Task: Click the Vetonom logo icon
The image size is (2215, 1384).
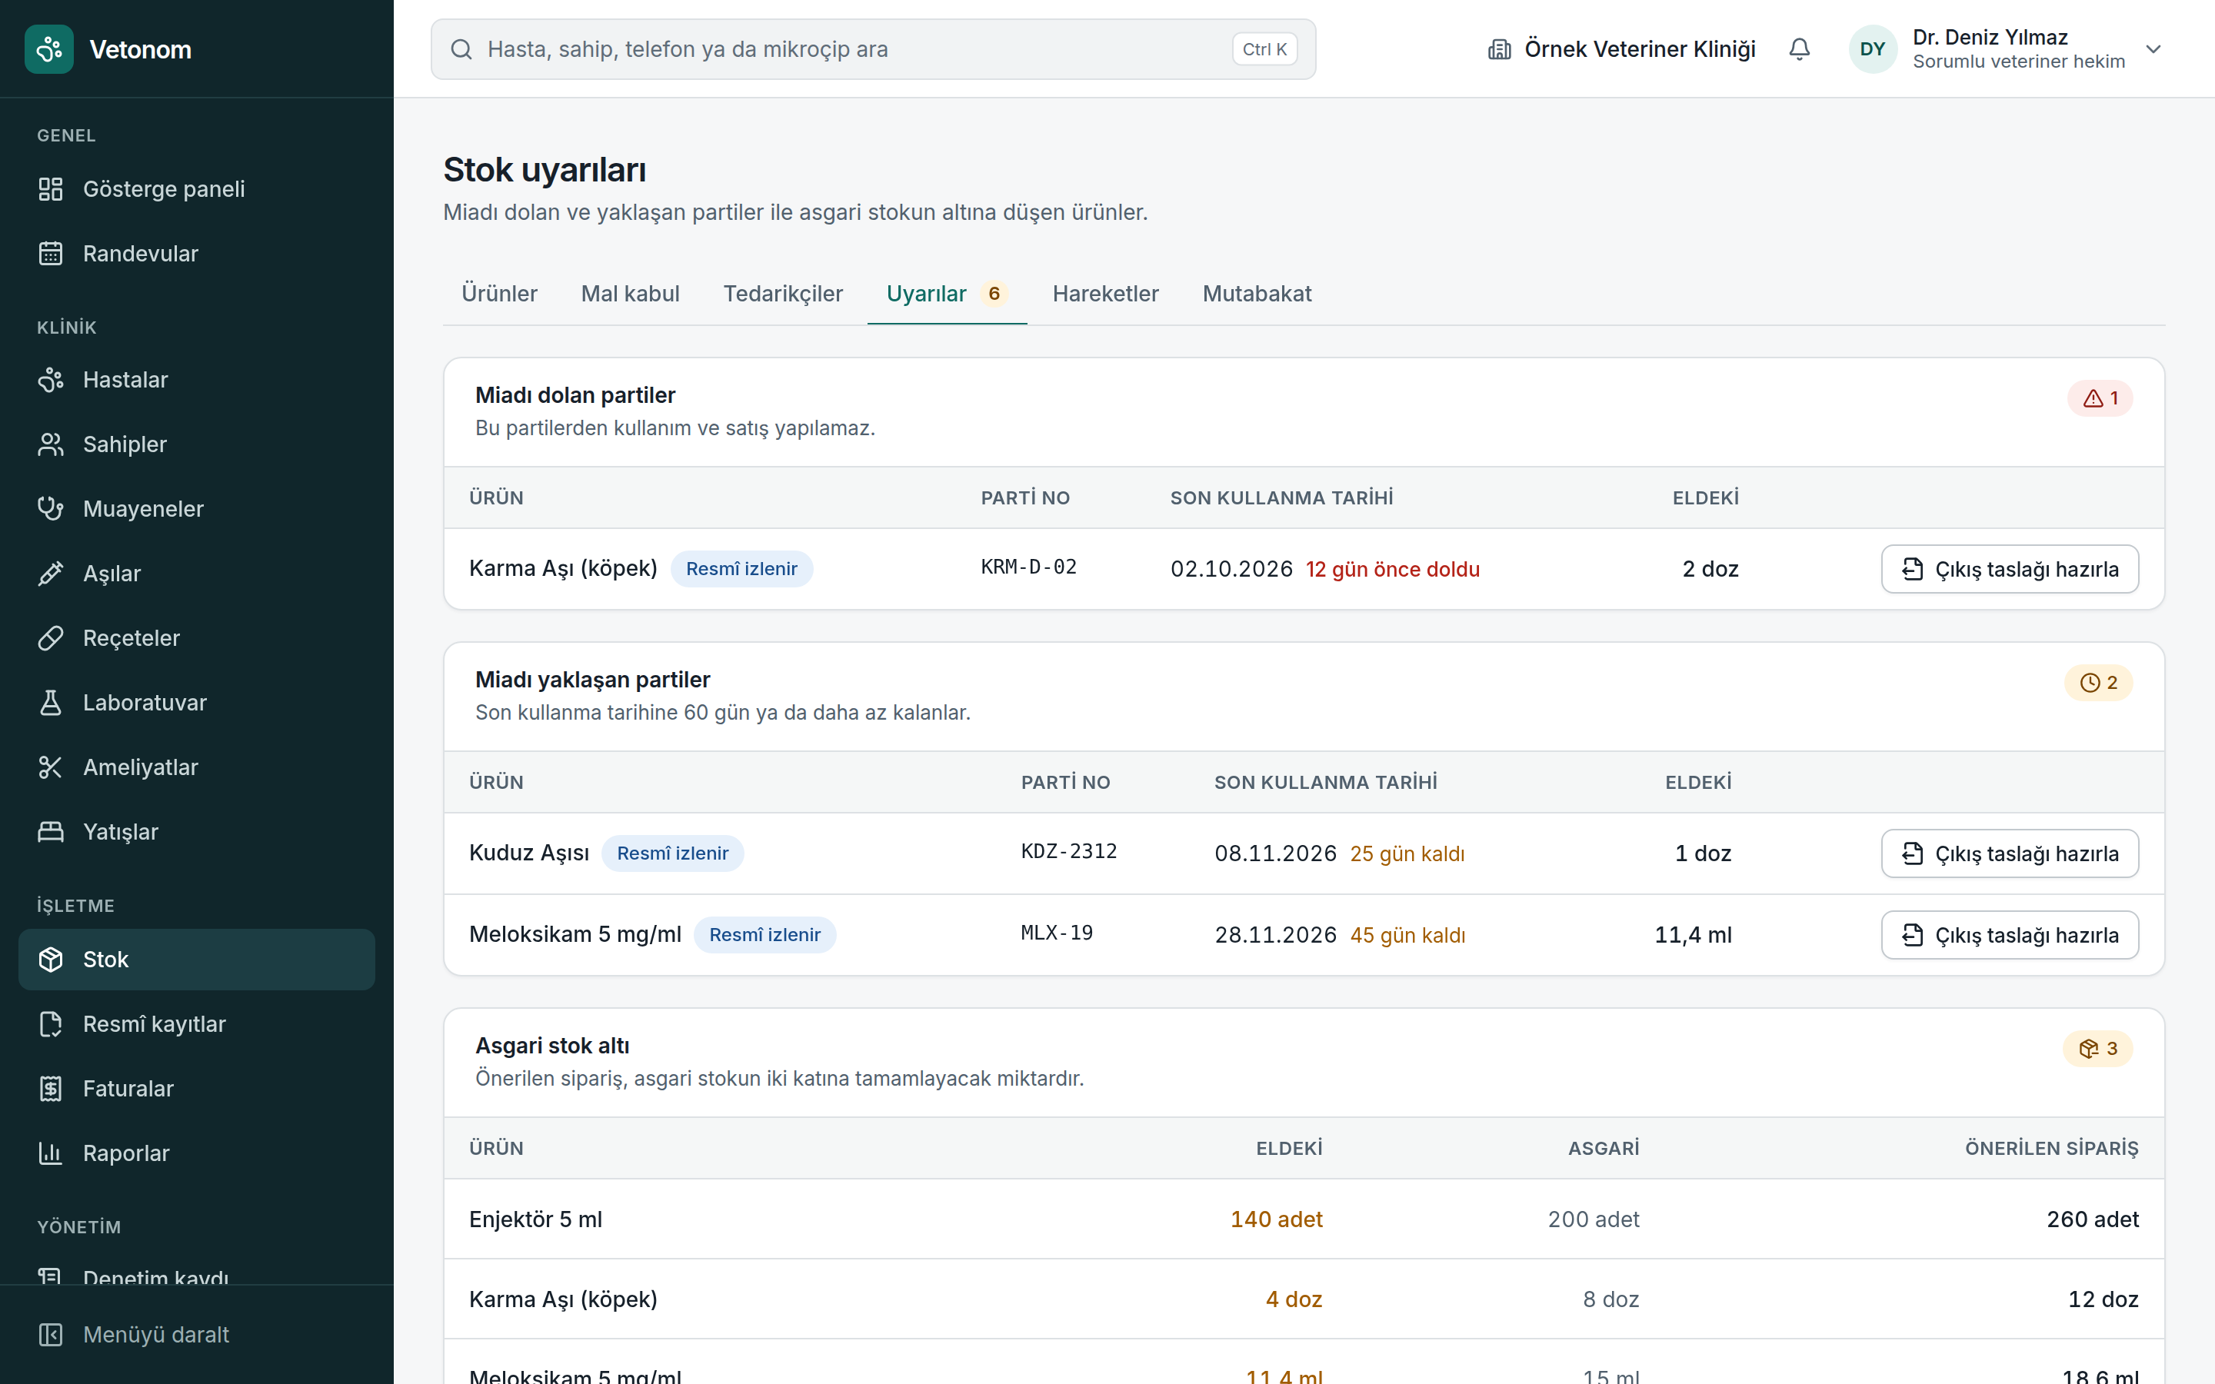Action: click(49, 49)
